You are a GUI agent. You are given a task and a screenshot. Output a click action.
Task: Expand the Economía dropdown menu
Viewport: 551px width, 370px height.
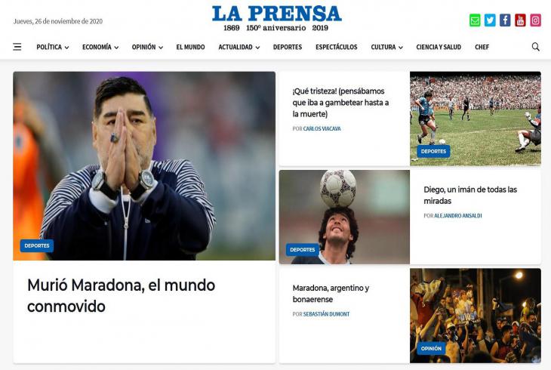(100, 47)
